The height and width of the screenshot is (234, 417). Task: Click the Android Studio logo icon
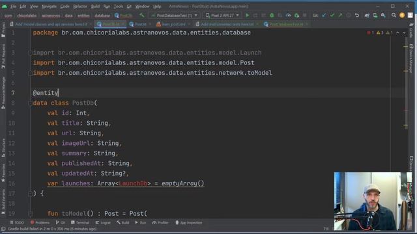(x=5, y=6)
